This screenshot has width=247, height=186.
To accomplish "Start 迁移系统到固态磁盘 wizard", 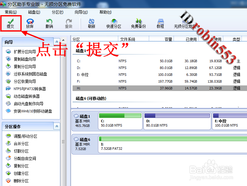I will 27,74.
